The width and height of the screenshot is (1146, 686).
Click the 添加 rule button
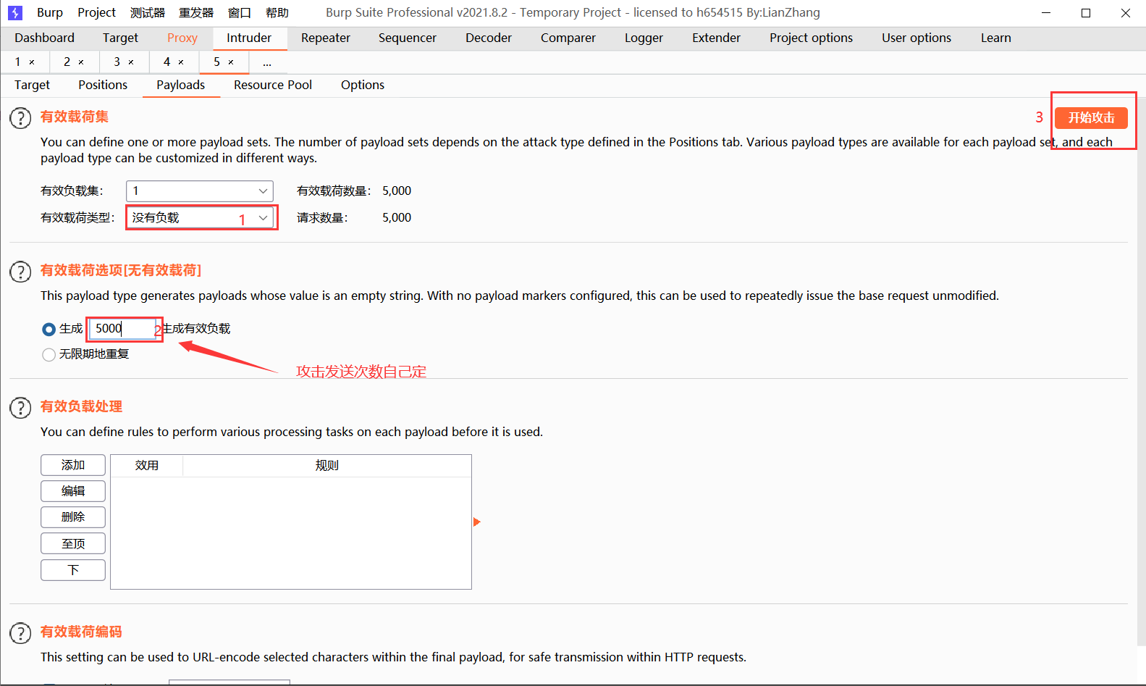tap(73, 465)
